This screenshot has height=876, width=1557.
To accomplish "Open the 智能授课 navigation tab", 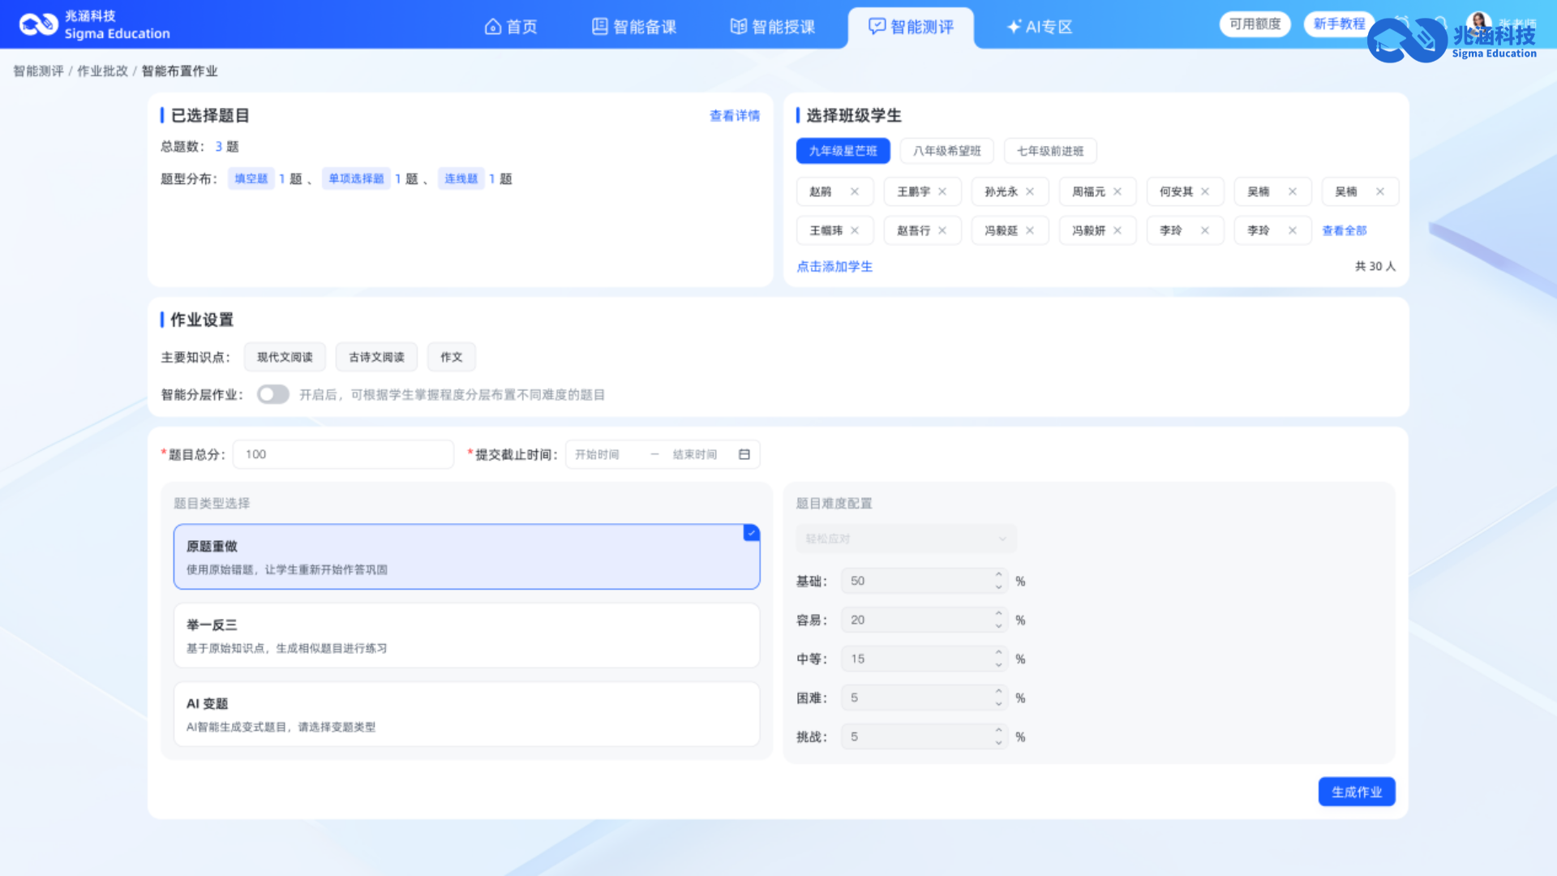I will pos(772,27).
